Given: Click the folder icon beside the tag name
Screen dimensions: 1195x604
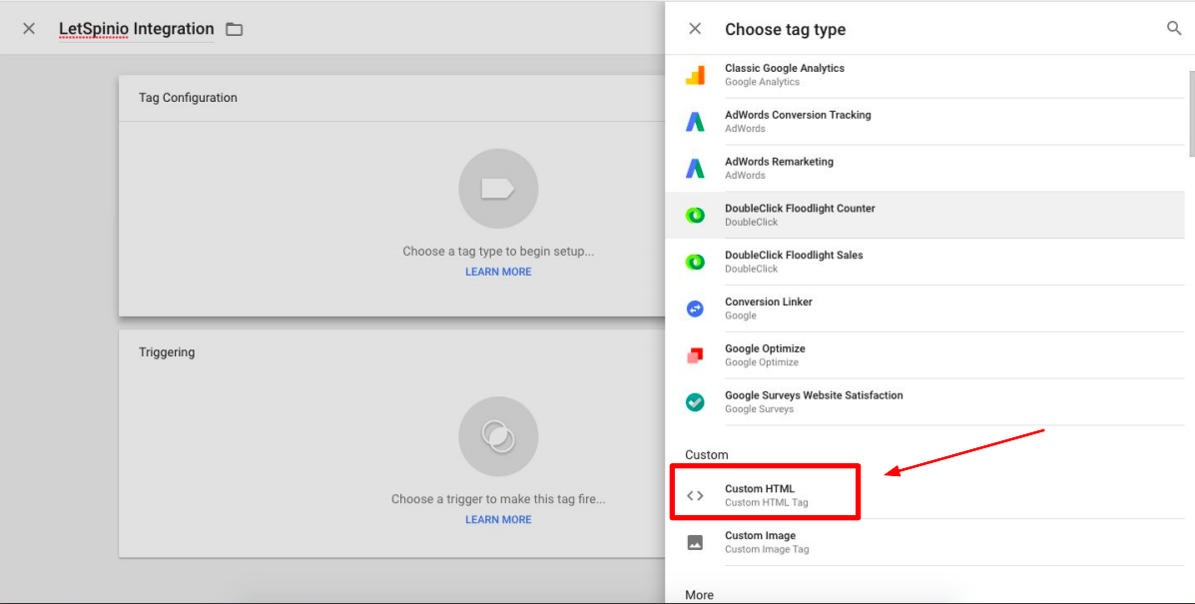Looking at the screenshot, I should [234, 30].
